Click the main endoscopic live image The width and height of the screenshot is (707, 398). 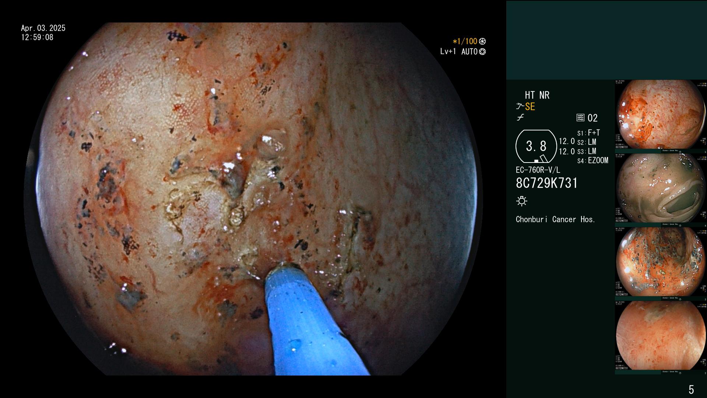coord(253,199)
